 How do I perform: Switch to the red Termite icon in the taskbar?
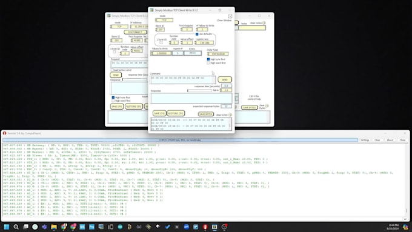coord(205,227)
